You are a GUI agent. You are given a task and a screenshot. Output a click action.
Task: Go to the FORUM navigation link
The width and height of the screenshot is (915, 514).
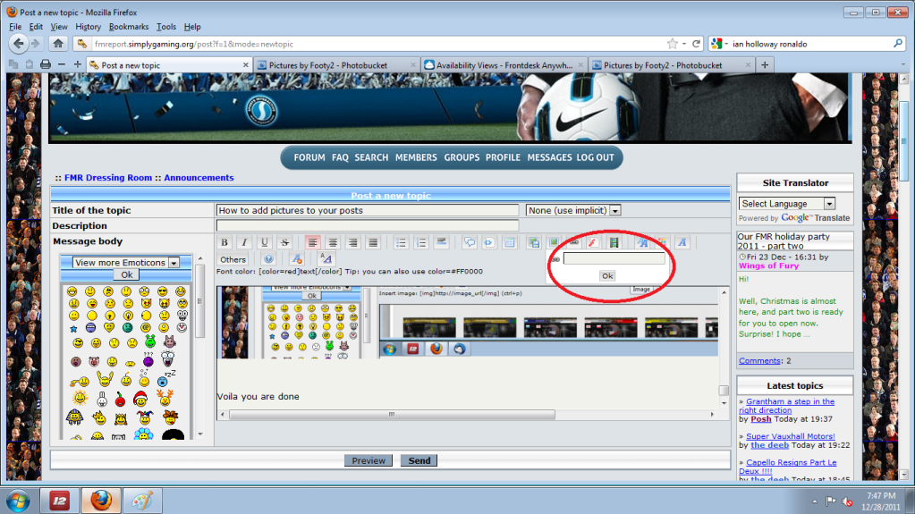point(309,157)
